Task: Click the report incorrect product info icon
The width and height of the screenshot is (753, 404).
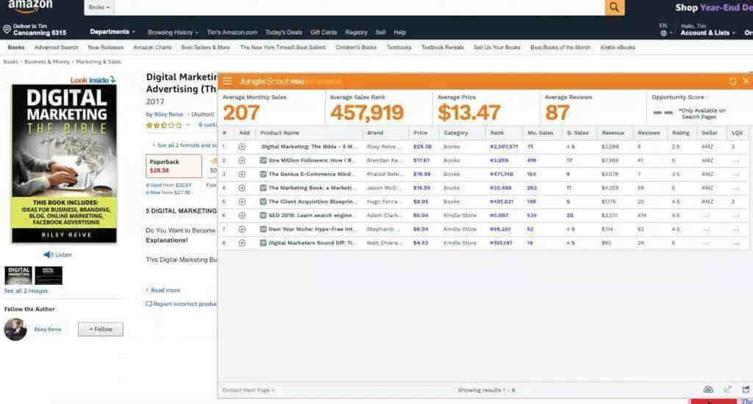Action: 149,304
